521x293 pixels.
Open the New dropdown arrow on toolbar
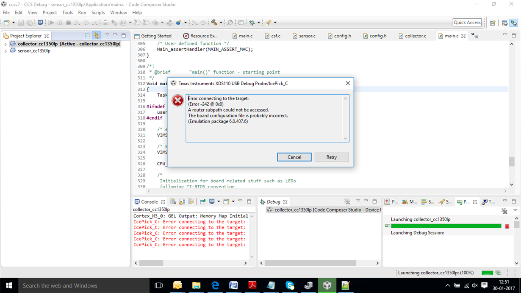coord(13,22)
